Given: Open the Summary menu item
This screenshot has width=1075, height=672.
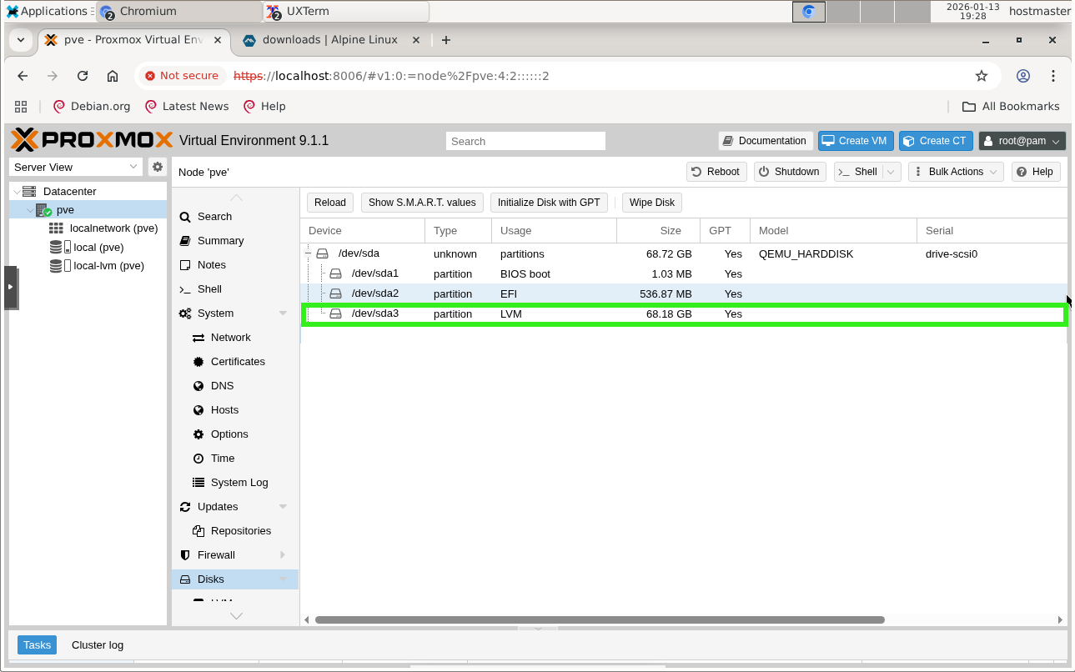Looking at the screenshot, I should click(220, 241).
